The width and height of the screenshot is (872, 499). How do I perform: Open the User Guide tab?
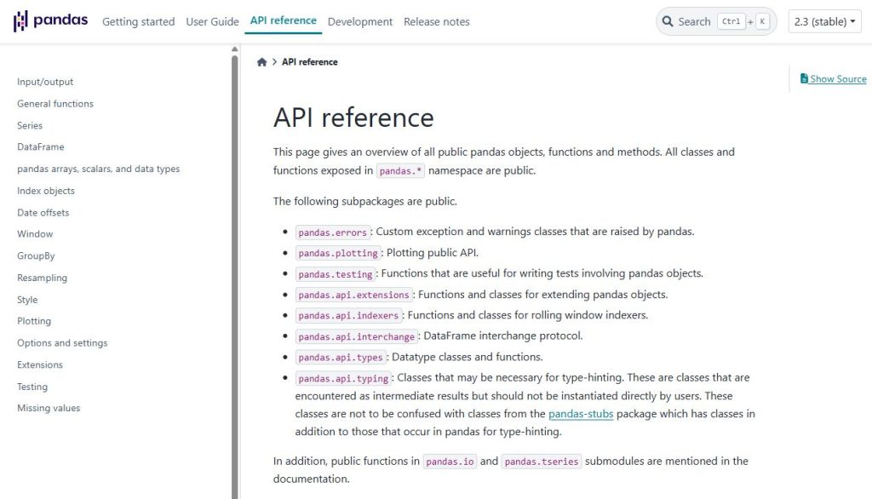[x=212, y=21]
